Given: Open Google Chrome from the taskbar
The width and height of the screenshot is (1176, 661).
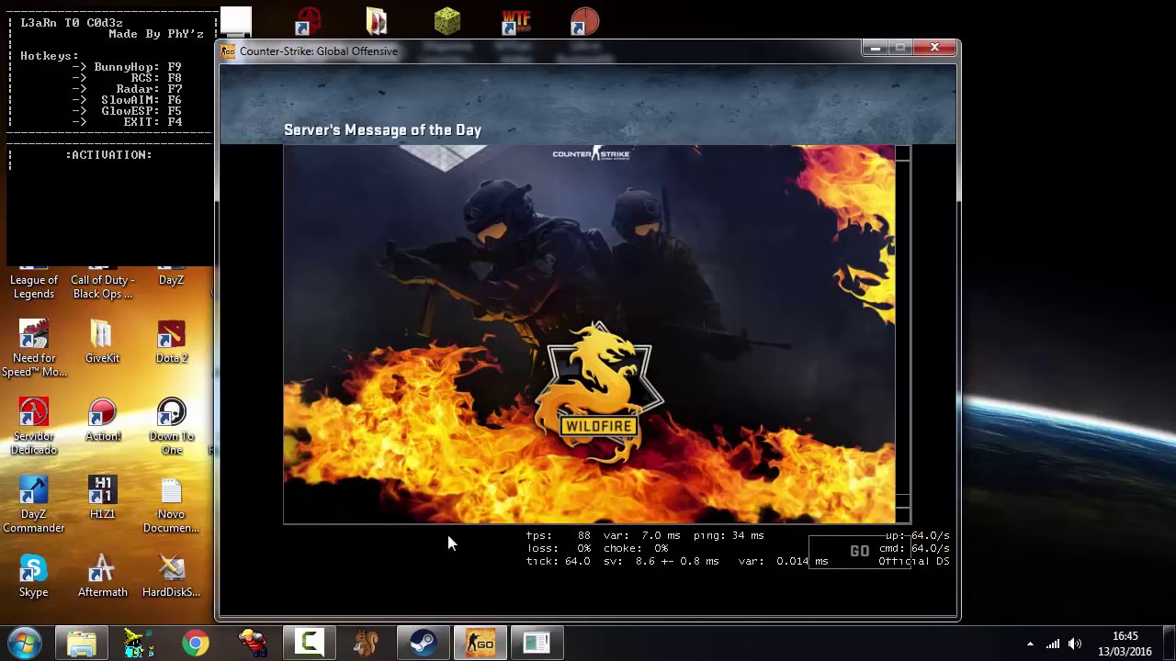Looking at the screenshot, I should tap(195, 643).
